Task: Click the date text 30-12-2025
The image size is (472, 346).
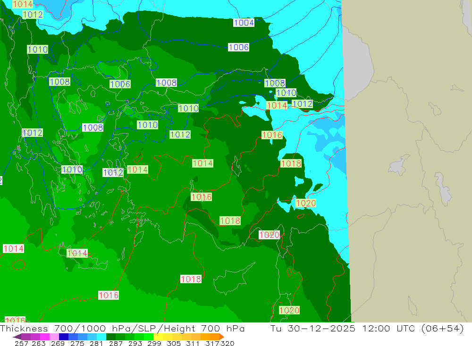Action: click(321, 328)
